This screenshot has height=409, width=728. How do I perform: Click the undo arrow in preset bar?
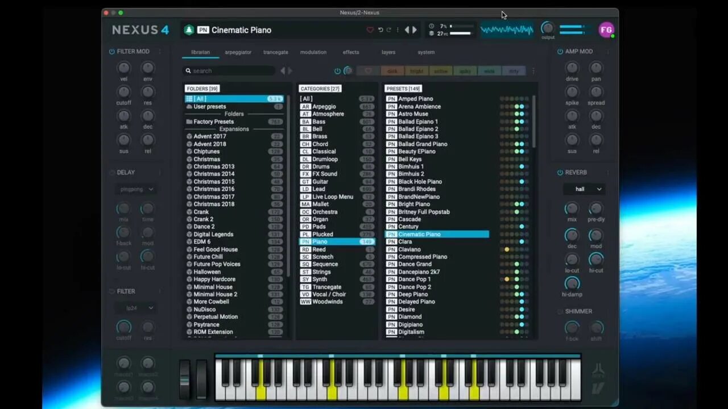[x=380, y=30]
